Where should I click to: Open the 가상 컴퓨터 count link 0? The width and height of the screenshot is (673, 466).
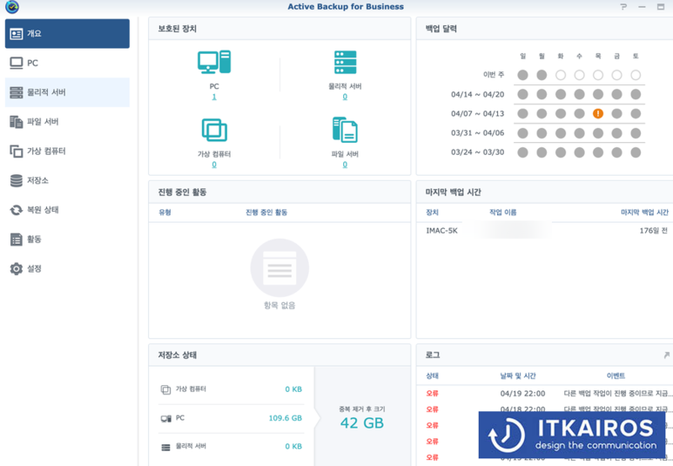click(214, 165)
